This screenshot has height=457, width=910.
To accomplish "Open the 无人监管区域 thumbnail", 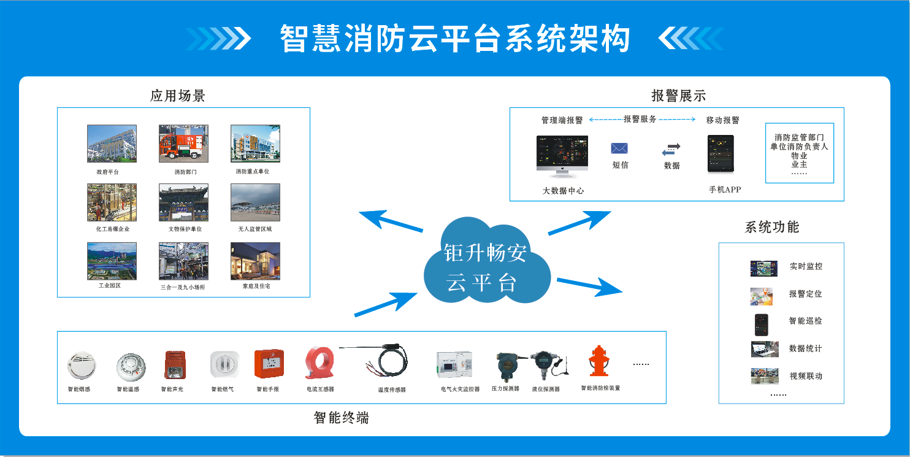I will pos(255,202).
